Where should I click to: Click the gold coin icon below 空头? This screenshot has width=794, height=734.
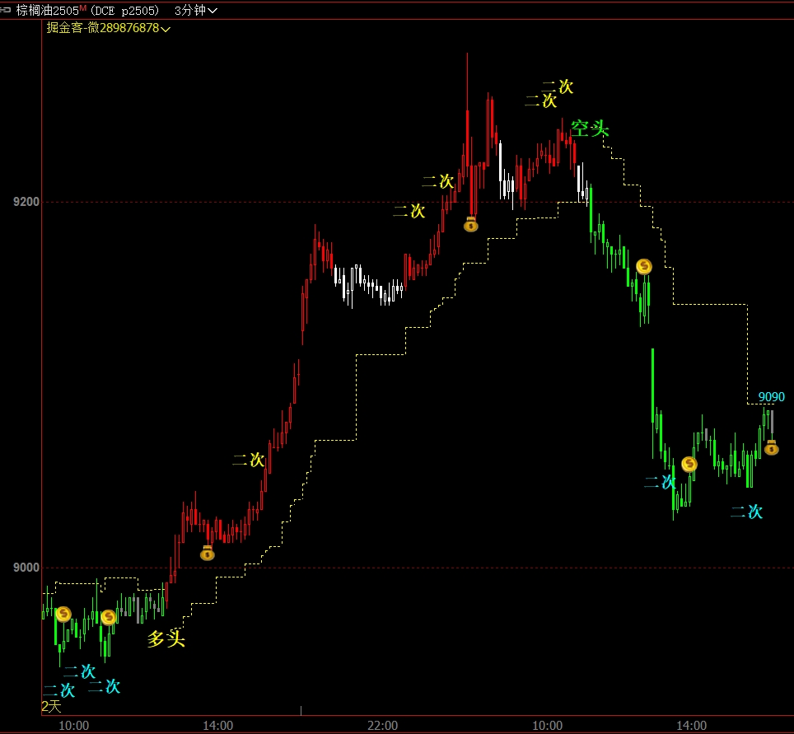point(644,266)
